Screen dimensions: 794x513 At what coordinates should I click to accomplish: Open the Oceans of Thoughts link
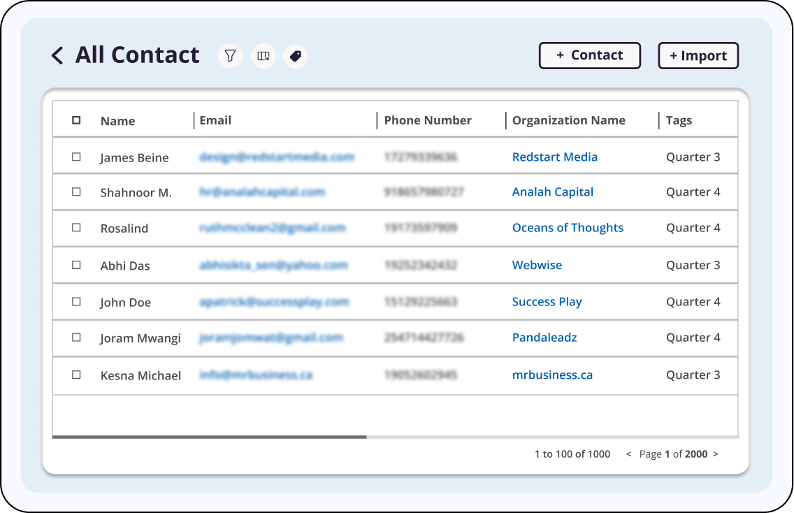pos(568,228)
